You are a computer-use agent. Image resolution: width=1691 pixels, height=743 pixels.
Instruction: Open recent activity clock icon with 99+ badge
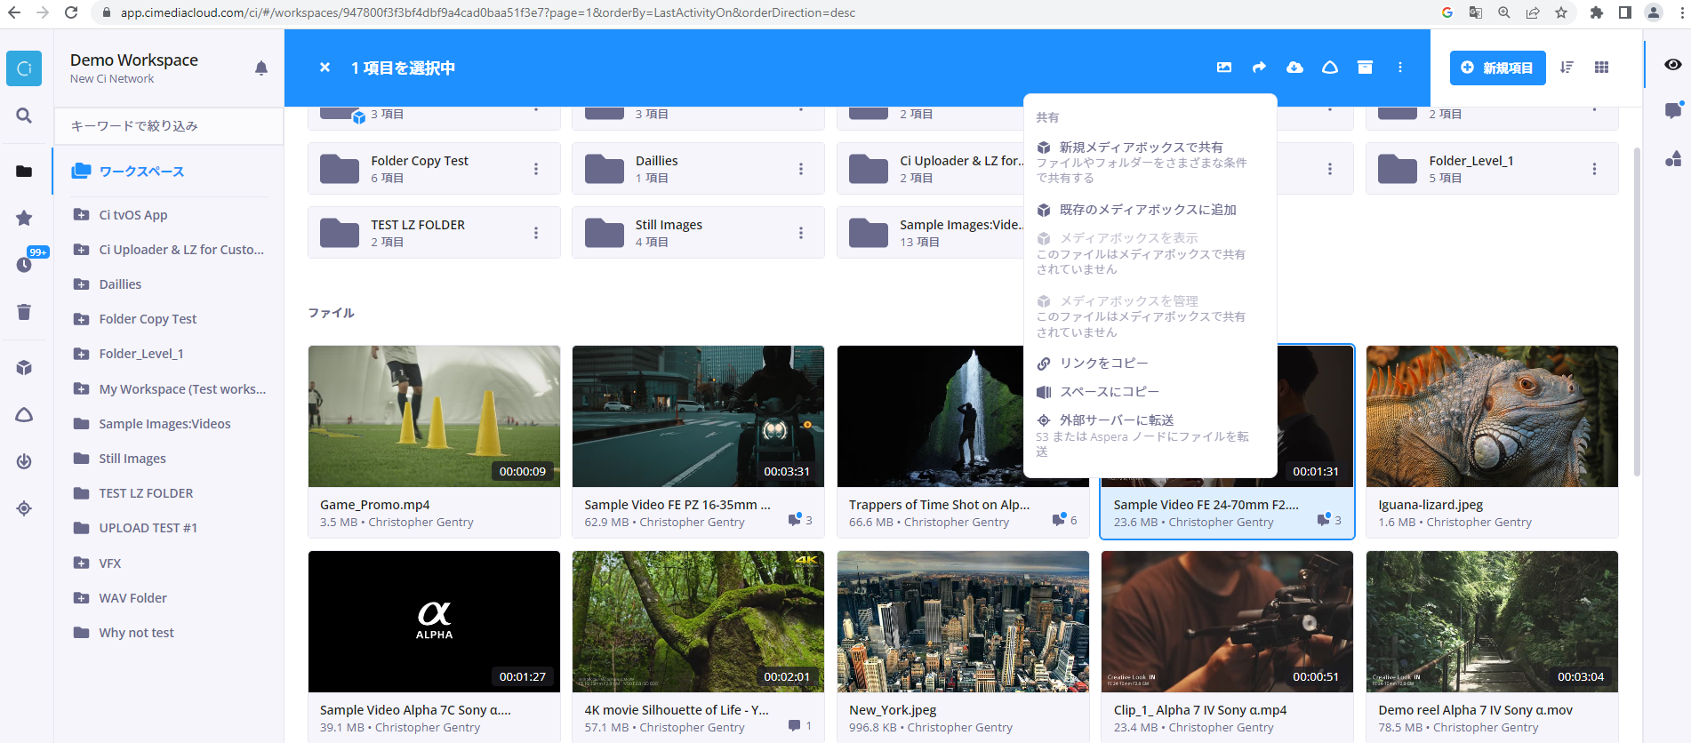pyautogui.click(x=24, y=264)
